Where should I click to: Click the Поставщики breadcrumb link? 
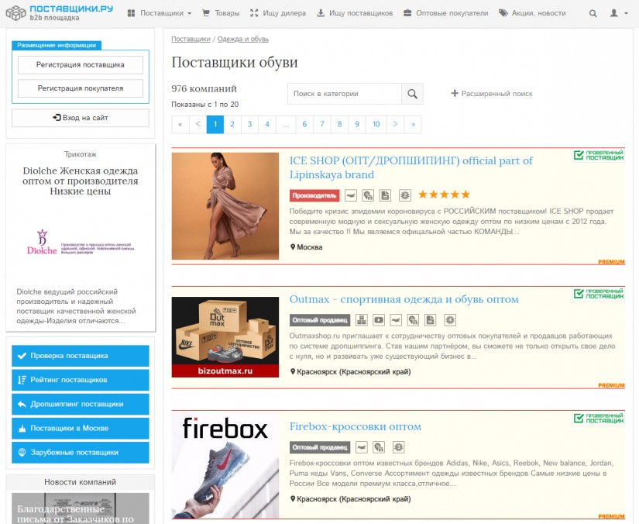click(x=191, y=40)
